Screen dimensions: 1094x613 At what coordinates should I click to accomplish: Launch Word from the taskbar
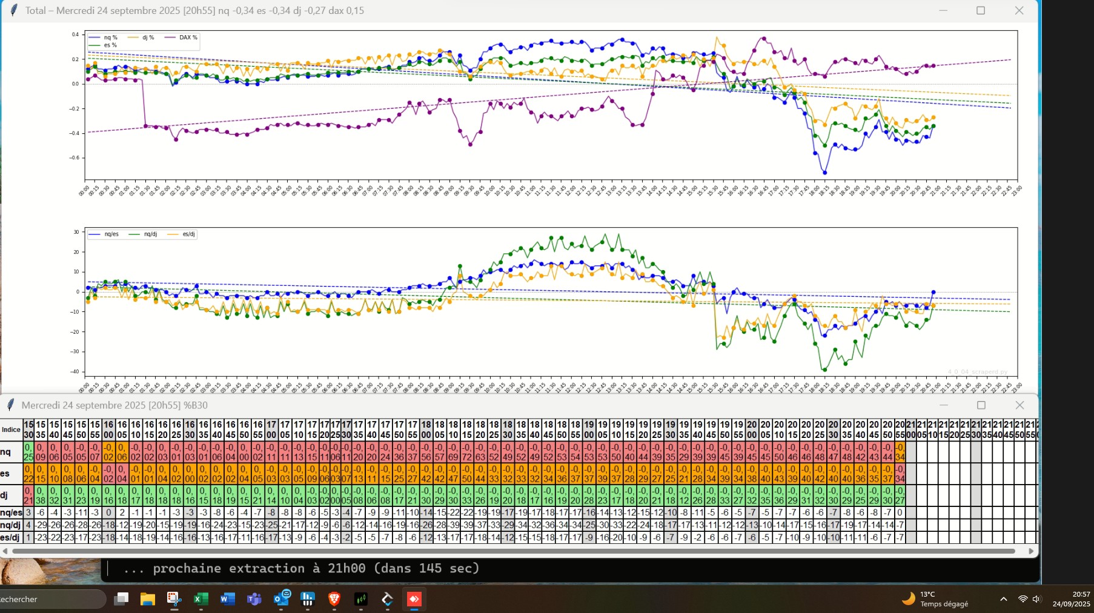tap(227, 599)
